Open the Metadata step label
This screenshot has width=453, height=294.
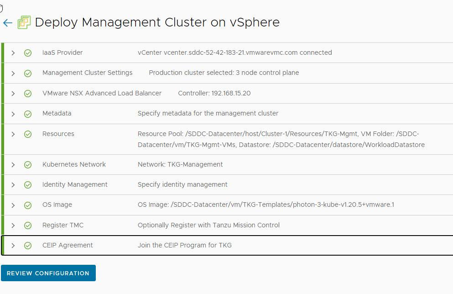tap(57, 113)
